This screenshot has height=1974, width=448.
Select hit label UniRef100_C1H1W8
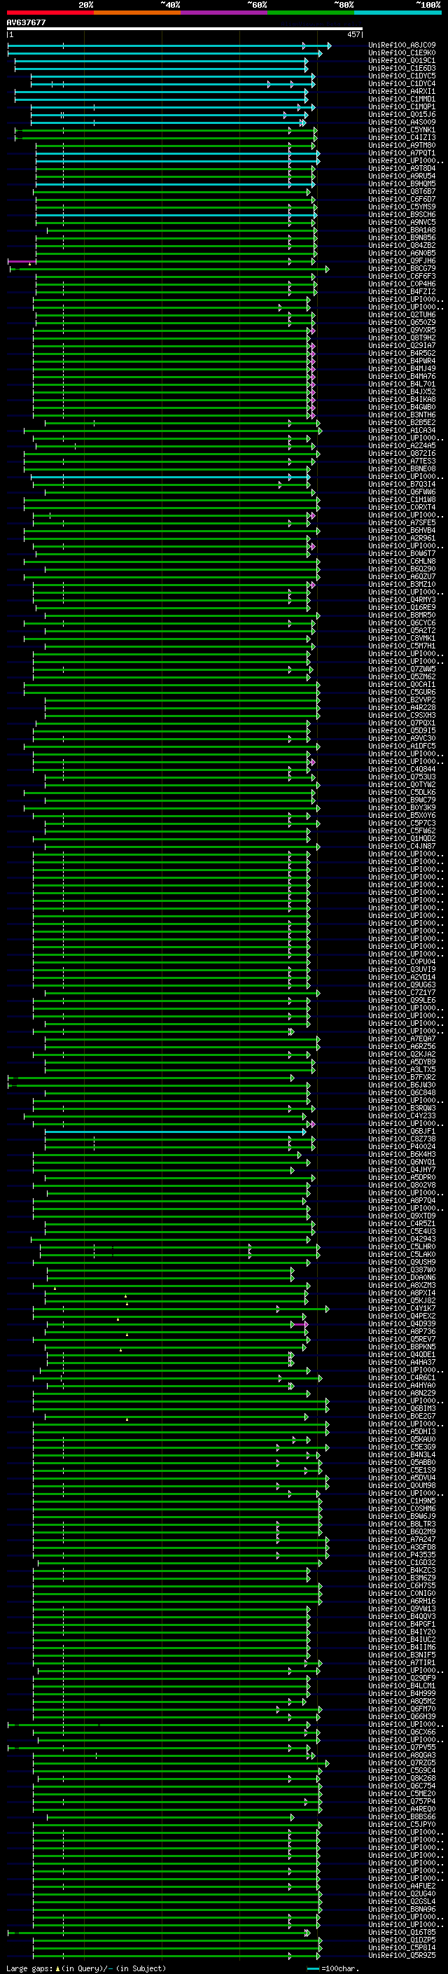pos(402,500)
